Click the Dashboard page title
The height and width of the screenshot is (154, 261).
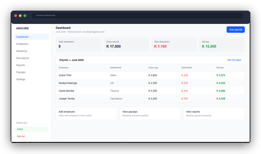click(x=63, y=28)
